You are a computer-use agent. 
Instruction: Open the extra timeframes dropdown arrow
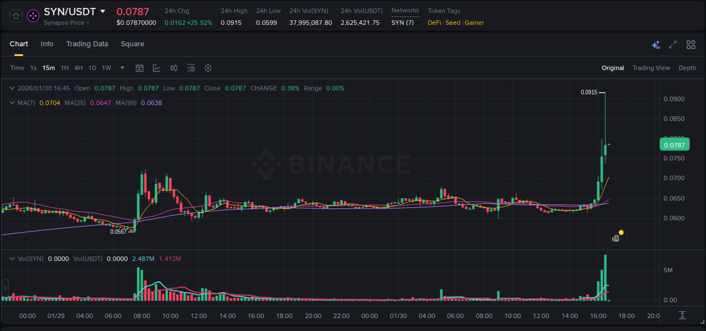[x=121, y=68]
